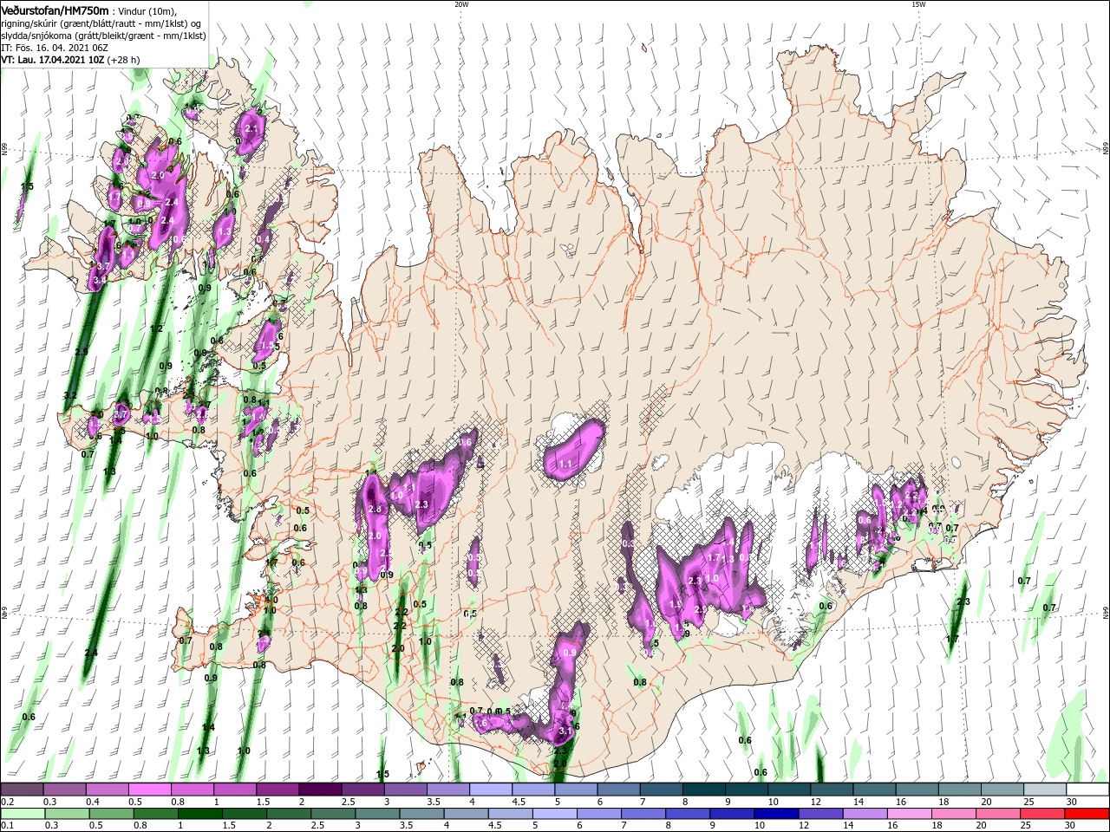Click the slate blue 6 snow legend swatch

[617, 790]
